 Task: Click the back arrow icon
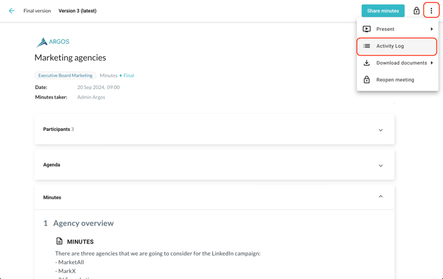12,11
